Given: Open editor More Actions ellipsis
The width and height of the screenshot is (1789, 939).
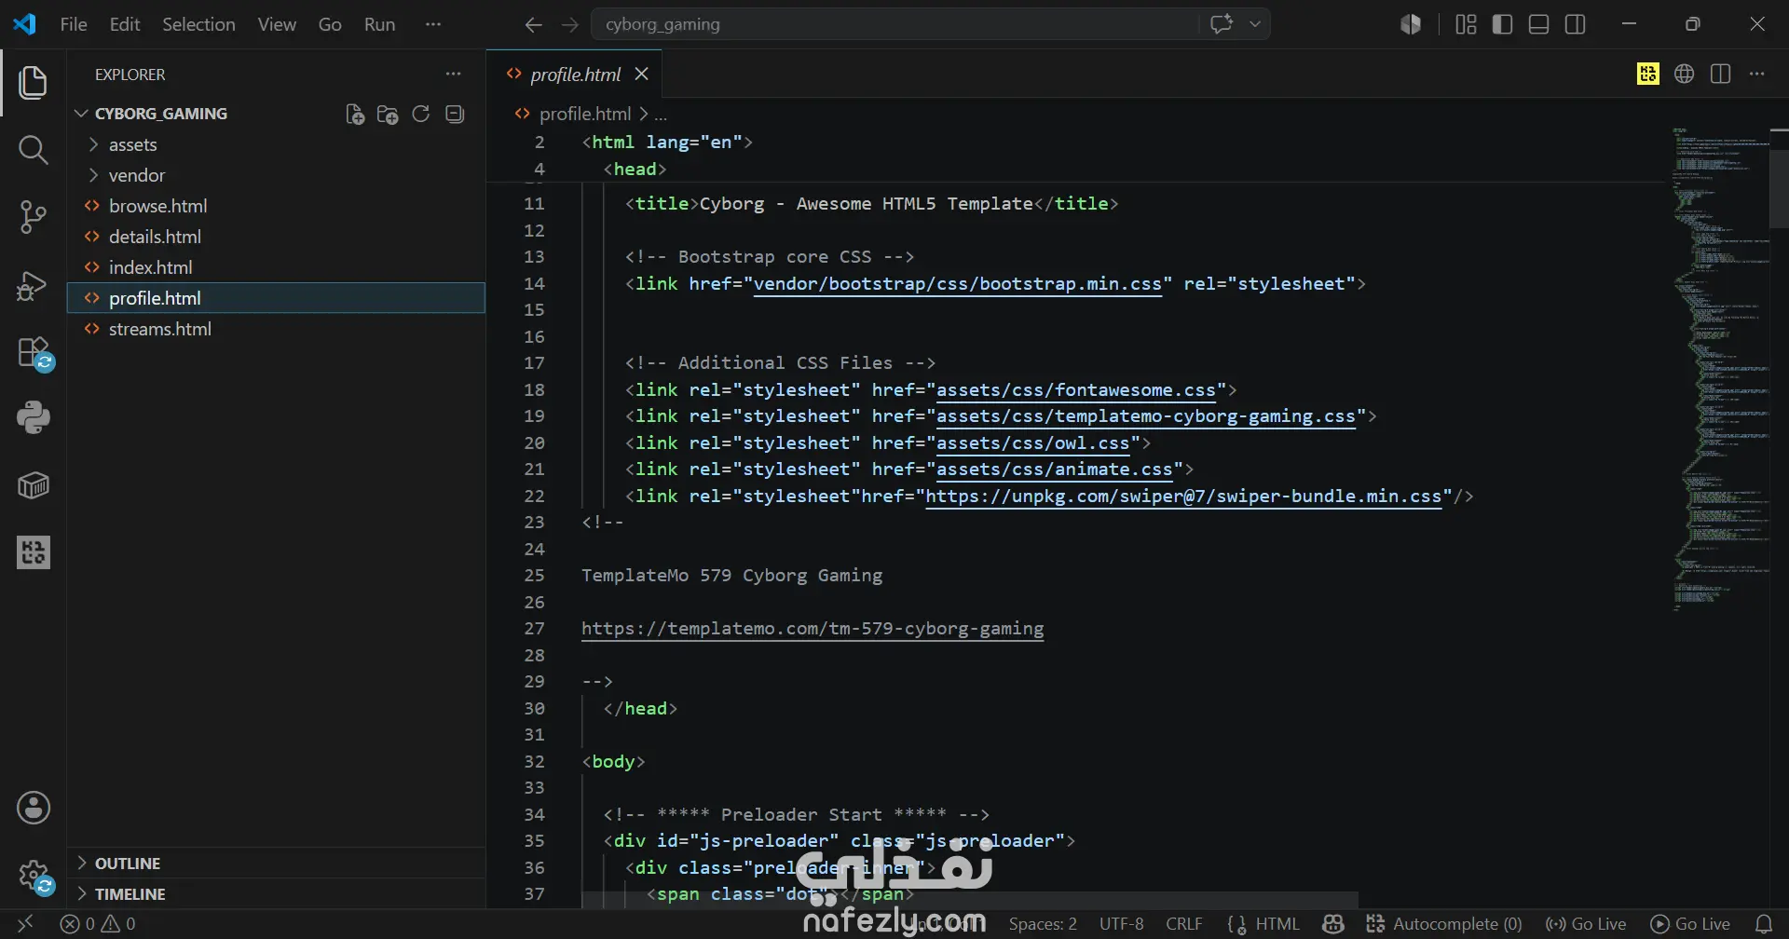Looking at the screenshot, I should point(1756,74).
